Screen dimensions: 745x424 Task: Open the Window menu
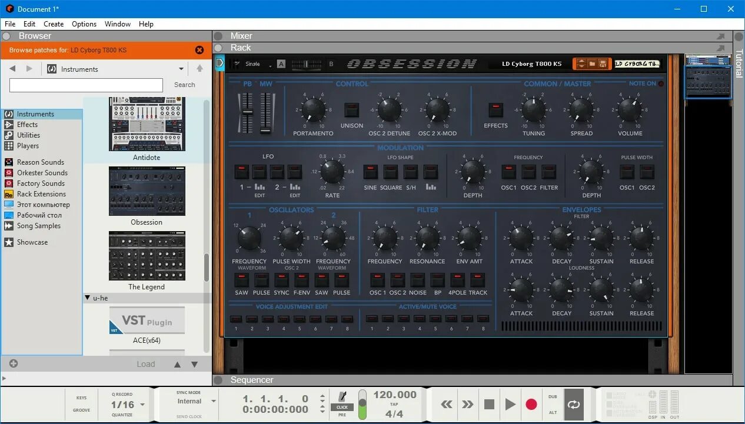118,24
